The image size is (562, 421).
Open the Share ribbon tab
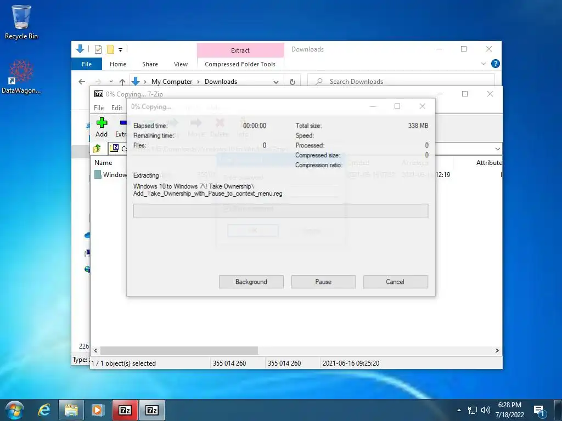pos(150,64)
